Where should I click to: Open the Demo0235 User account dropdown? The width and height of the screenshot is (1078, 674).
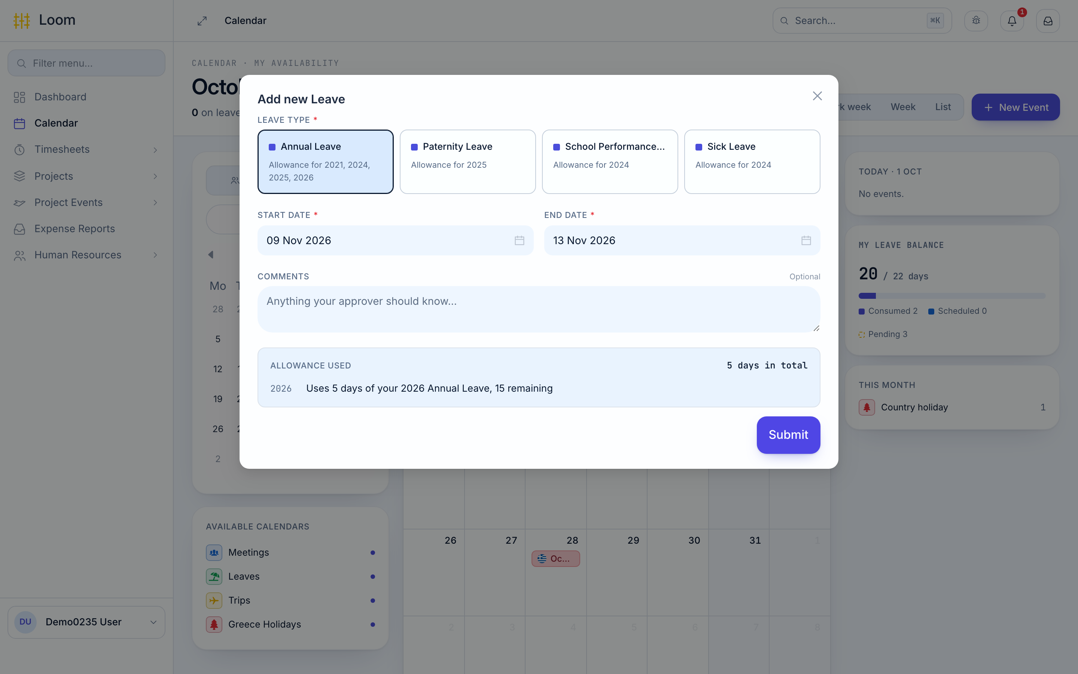click(x=86, y=622)
